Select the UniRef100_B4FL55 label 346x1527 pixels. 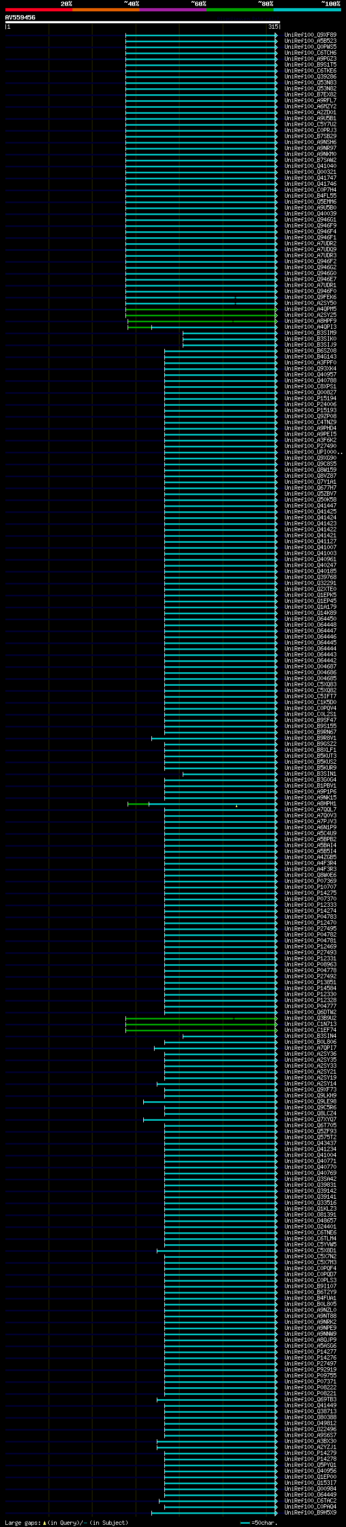[310, 196]
